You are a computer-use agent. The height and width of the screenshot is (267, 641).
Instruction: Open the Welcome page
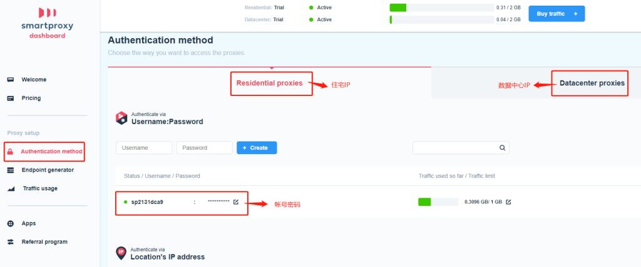coord(34,79)
